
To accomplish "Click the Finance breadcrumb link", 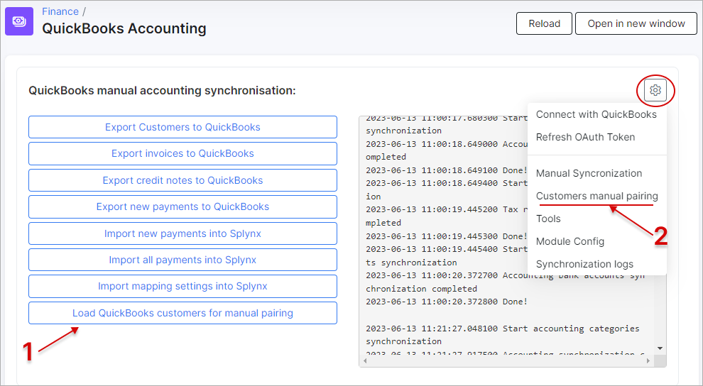I will click(60, 11).
